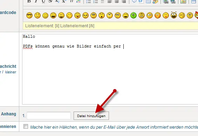Insert the bug-eyed laughing smiley
This screenshot has width=198, height=136.
click(x=174, y=15)
